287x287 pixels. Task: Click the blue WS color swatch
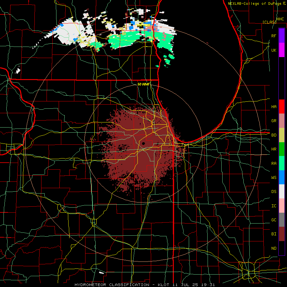tap(282, 177)
